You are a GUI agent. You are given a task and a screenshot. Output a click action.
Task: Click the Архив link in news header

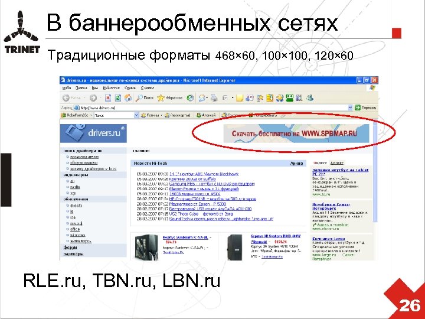coord(296,163)
